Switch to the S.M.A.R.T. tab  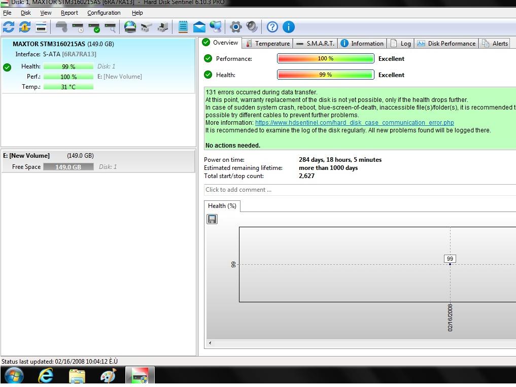[x=315, y=44]
